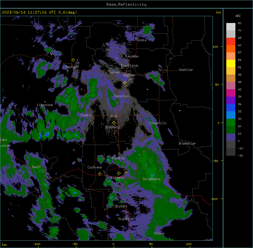253x248 pixels.
Task: Click the HighRiver label
Action: (x=126, y=219)
